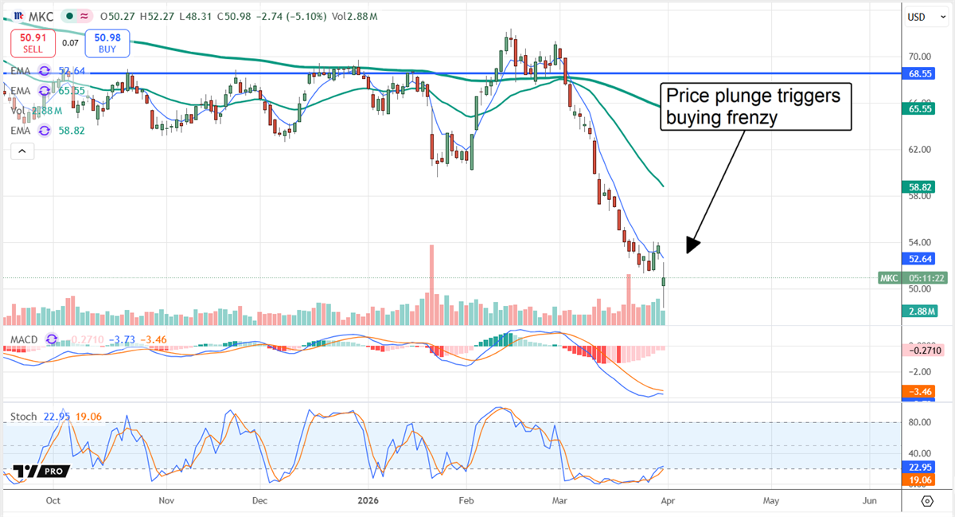This screenshot has width=955, height=517.
Task: Collapse the legend using the up chevron
Action: click(21, 151)
